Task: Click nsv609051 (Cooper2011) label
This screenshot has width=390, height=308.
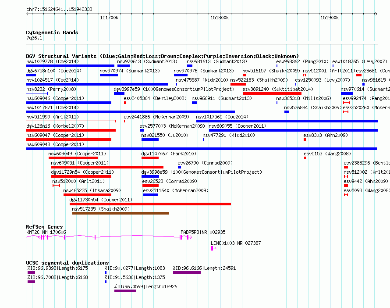Action: 80,163
